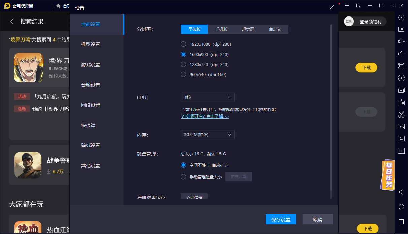Click the 保存设置 button

[x=280, y=220]
